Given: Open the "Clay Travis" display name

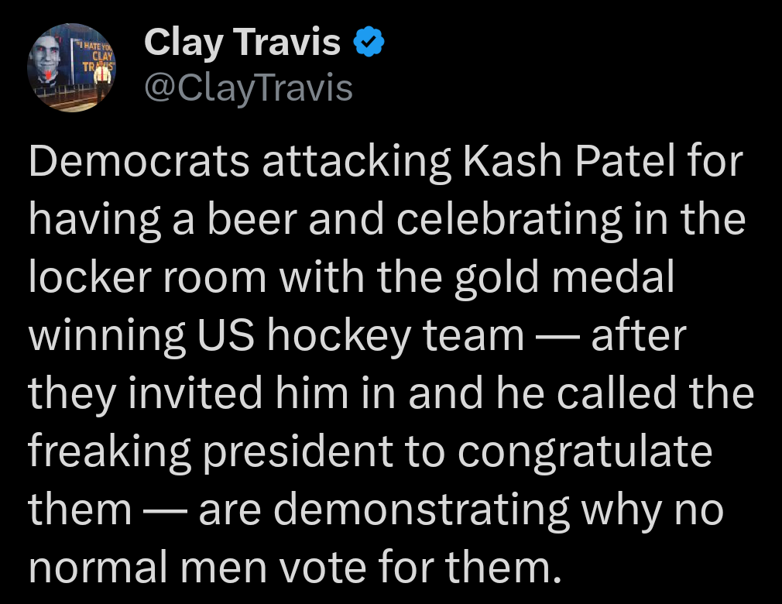Looking at the screenshot, I should pos(242,43).
